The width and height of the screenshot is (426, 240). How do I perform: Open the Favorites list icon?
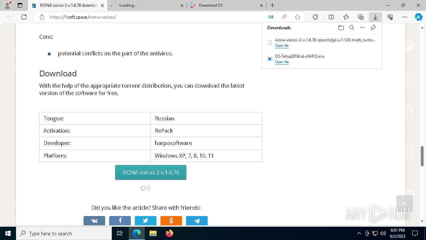pyautogui.click(x=346, y=17)
